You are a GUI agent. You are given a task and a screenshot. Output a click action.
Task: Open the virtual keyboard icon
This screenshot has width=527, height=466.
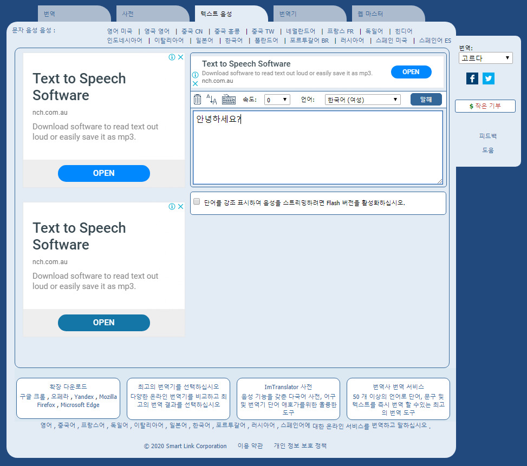[229, 100]
